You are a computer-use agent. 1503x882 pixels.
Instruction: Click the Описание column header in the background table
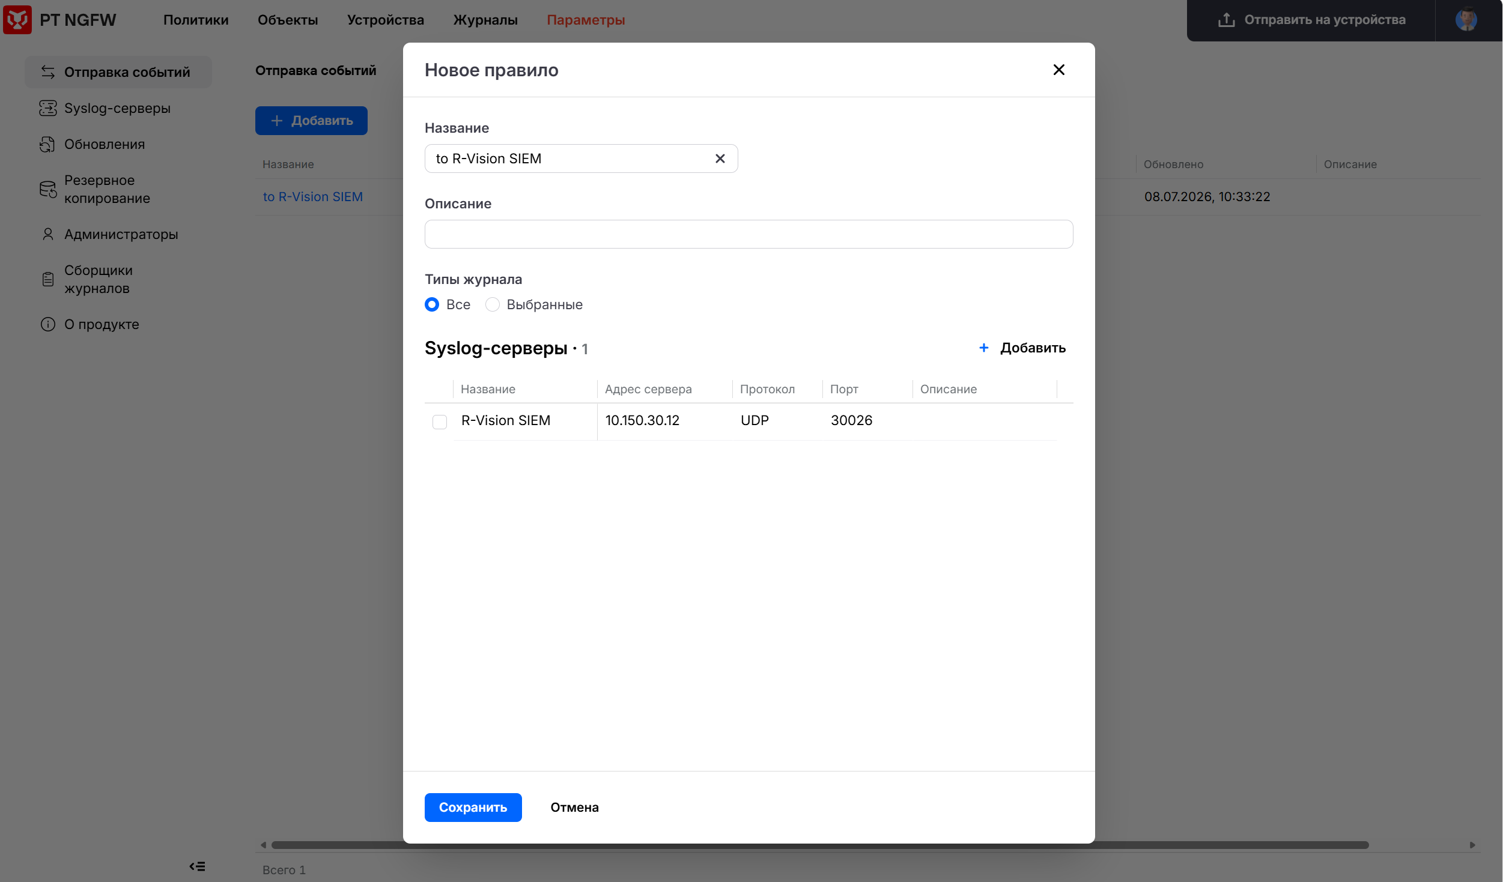[x=1350, y=164]
